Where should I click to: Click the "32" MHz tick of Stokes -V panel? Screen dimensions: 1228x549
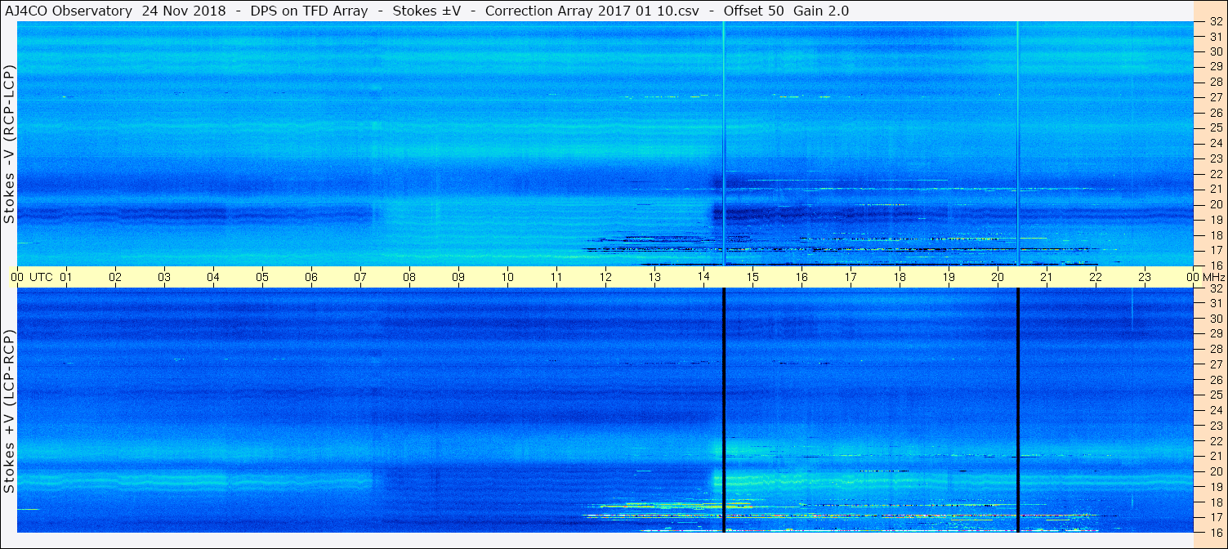[x=1215, y=21]
